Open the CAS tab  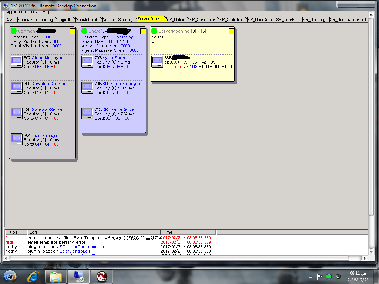pyautogui.click(x=10, y=20)
